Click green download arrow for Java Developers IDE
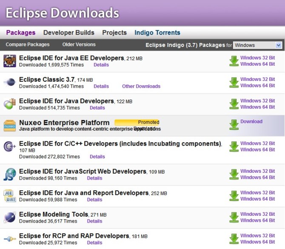285x249 pixels. [234, 104]
